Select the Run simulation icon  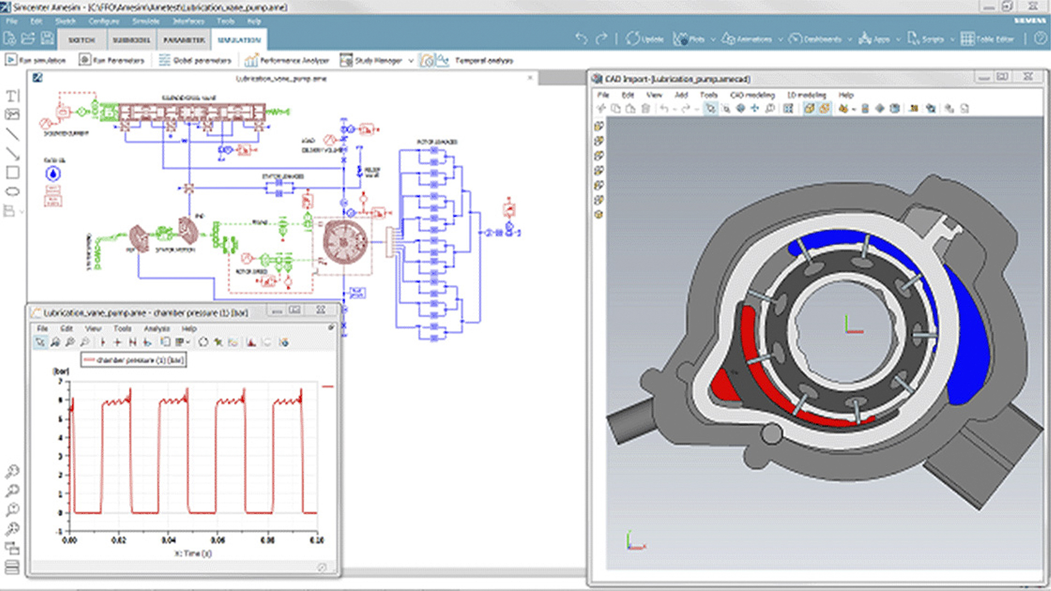(x=10, y=60)
